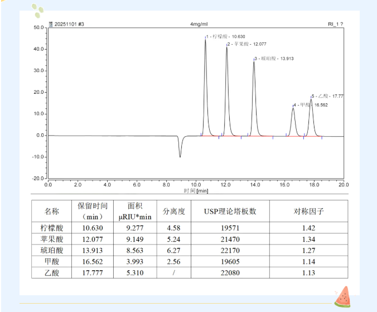Click the green leaf decoration icon
The width and height of the screenshot is (377, 312).
tap(38, 9)
